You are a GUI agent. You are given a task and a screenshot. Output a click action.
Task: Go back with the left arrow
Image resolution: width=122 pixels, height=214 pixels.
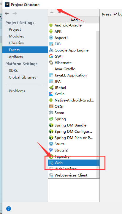[7, 13]
